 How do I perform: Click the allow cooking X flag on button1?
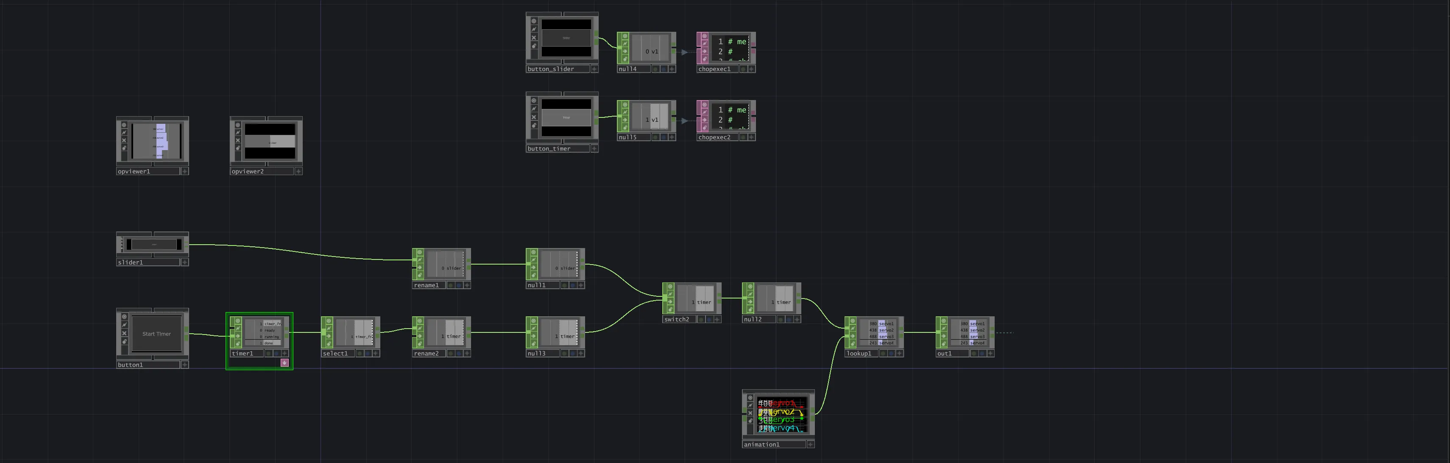point(124,333)
